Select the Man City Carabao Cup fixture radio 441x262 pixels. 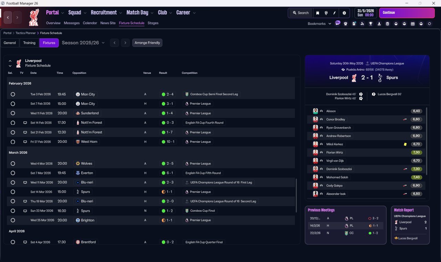tap(13, 94)
